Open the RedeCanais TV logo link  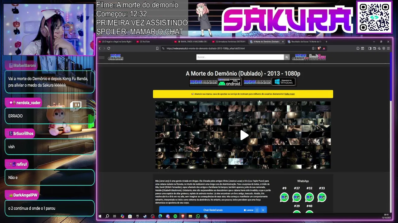(x=300, y=57)
